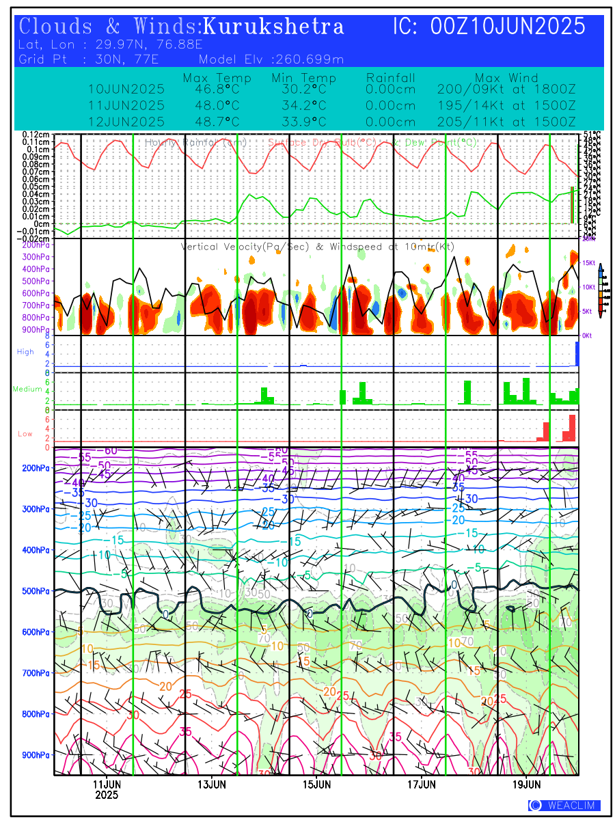The image size is (615, 820).
Task: Click the 'Max Temp' column header
Action: click(x=217, y=78)
